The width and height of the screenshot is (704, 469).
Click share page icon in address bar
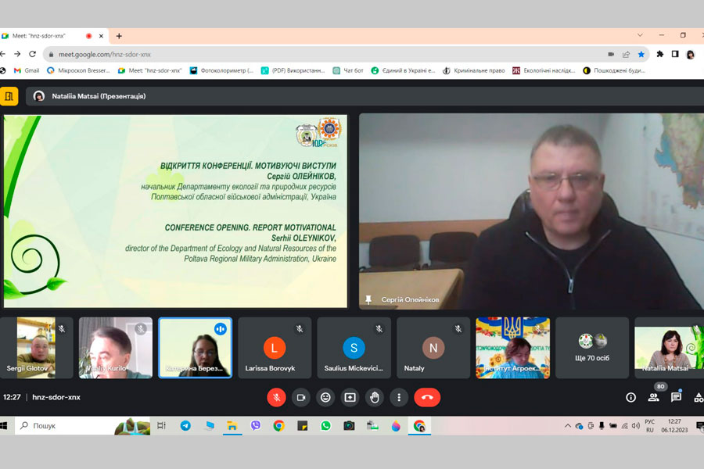(x=626, y=54)
